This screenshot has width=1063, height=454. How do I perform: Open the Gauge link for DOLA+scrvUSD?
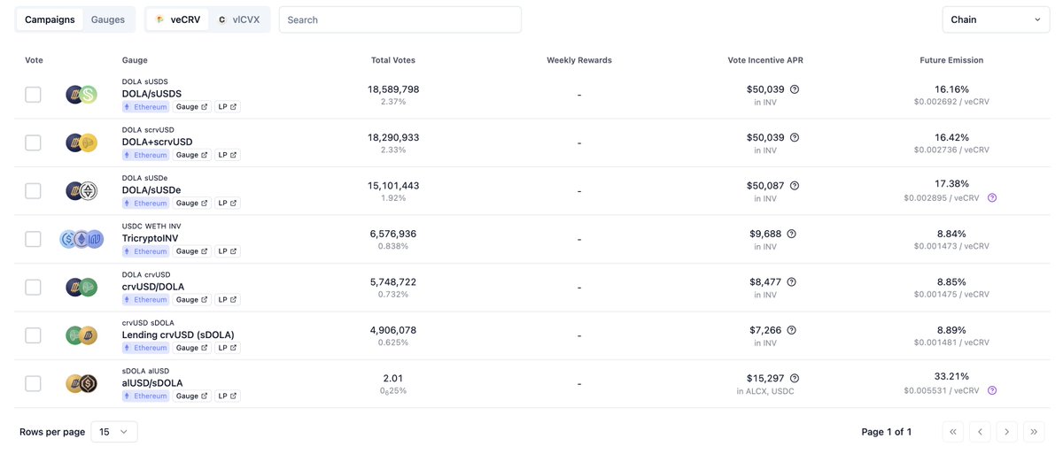click(192, 155)
